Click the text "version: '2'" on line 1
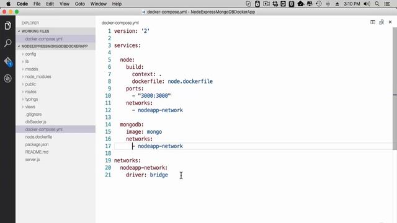This screenshot has width=397, height=223. 132,31
